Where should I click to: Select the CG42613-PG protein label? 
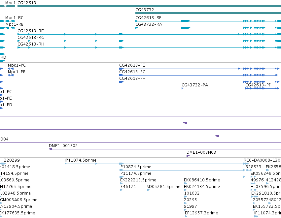132,72
